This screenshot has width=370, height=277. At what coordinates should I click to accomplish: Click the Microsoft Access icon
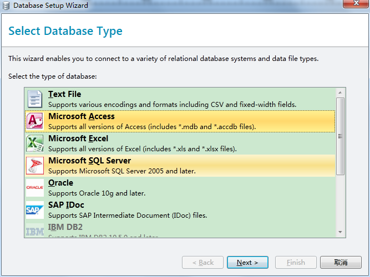(35, 121)
